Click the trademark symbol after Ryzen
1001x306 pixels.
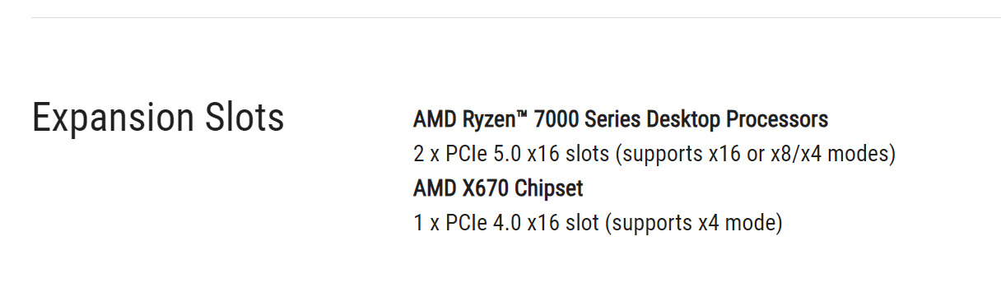tap(519, 115)
